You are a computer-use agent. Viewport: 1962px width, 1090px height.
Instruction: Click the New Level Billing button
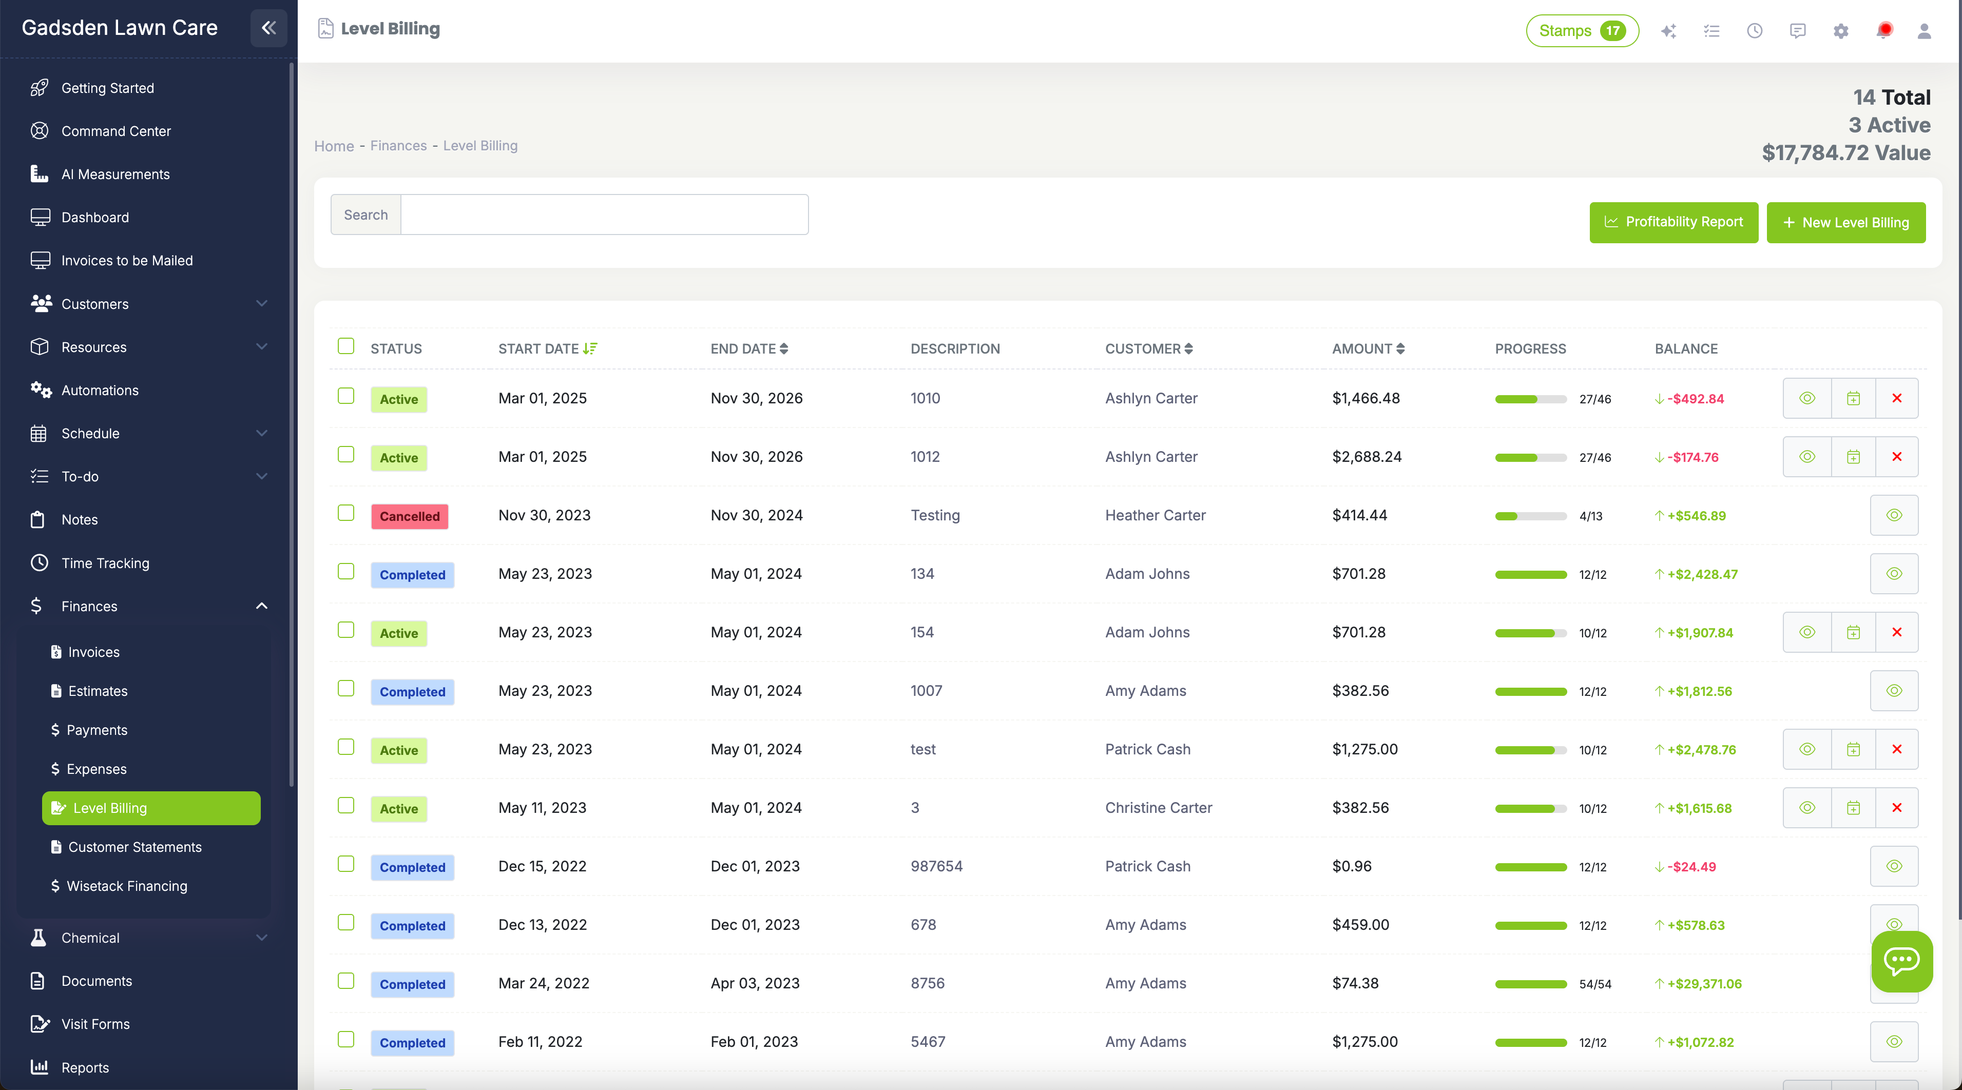[x=1845, y=222]
